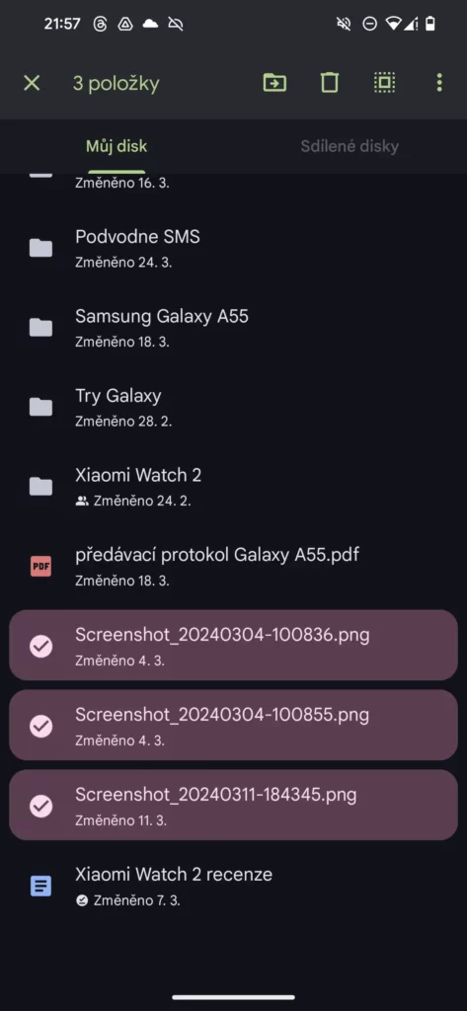
Task: Select předávací protokol Galaxy A55.pdf file name
Action: (x=217, y=555)
